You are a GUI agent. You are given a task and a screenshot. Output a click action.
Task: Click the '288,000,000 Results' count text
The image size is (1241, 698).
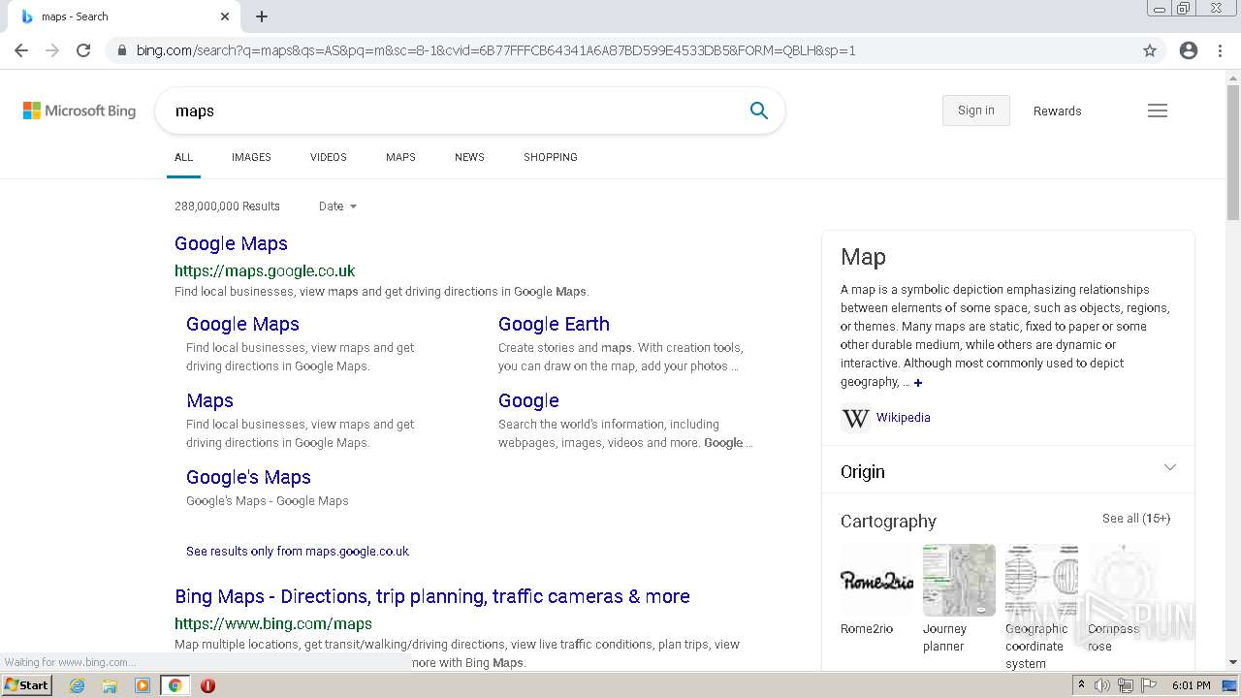(x=227, y=206)
